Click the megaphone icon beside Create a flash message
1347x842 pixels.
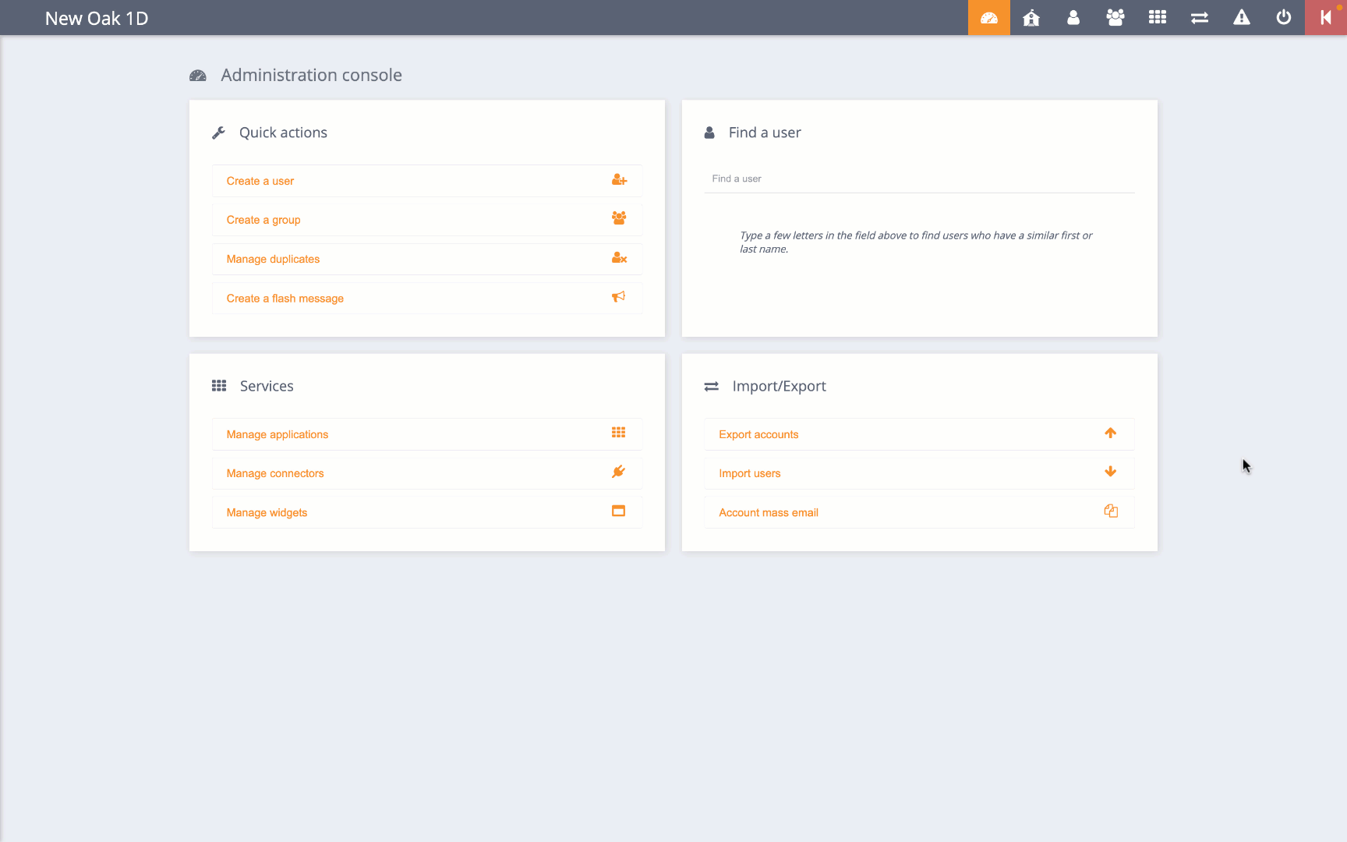[618, 297]
